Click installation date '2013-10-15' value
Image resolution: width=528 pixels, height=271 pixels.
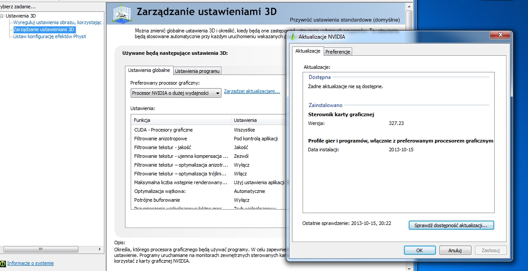[x=401, y=150]
